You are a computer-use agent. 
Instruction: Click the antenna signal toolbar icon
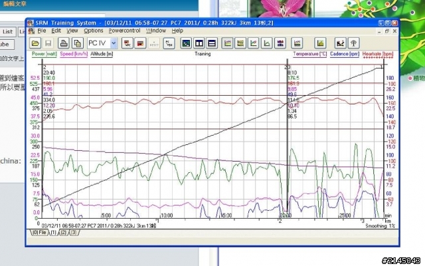coord(354,43)
